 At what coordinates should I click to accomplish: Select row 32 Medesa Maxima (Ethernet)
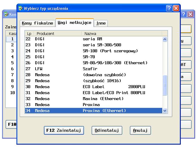pyautogui.click(x=94, y=99)
